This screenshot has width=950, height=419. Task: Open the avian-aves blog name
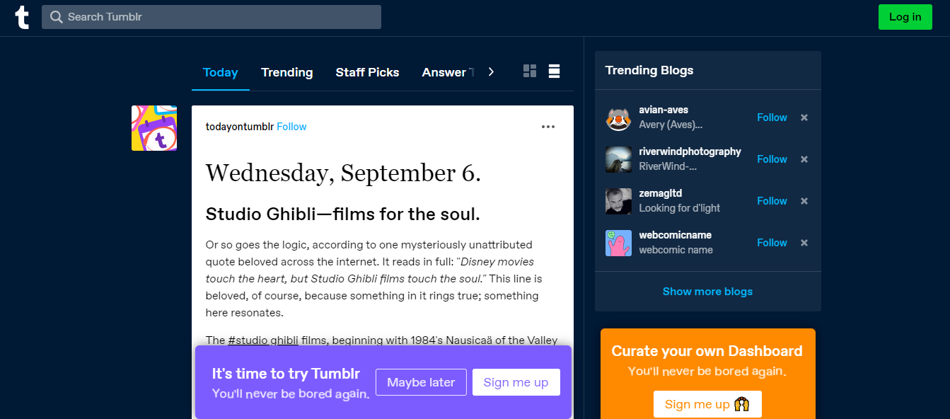click(664, 110)
